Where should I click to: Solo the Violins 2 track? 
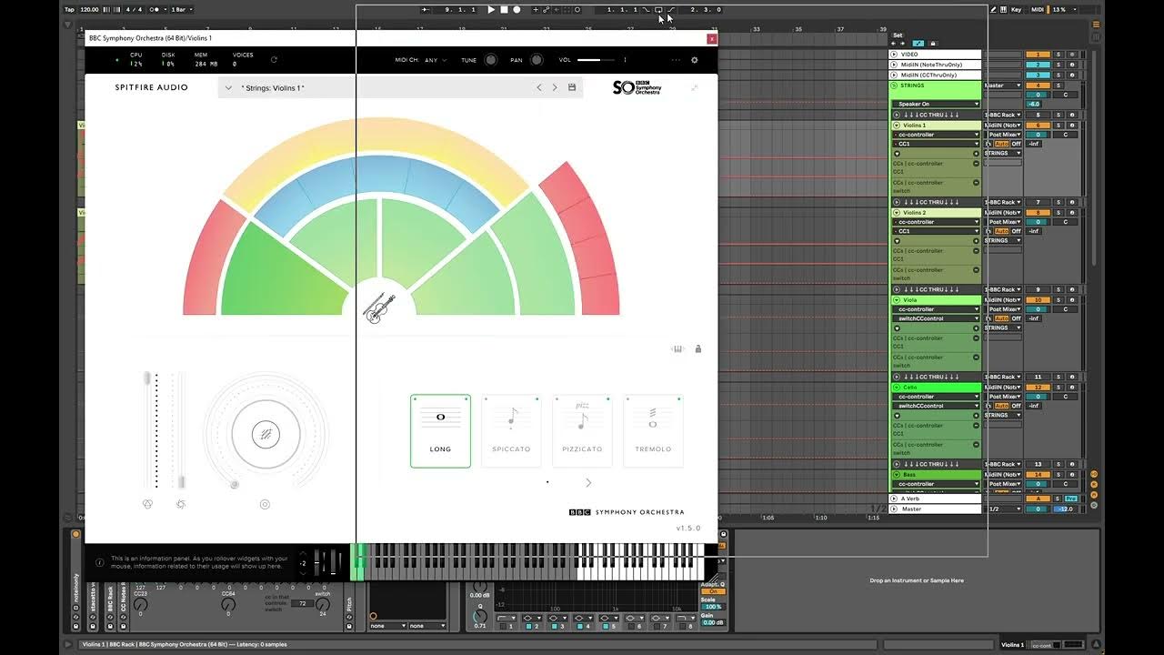pos(1058,212)
